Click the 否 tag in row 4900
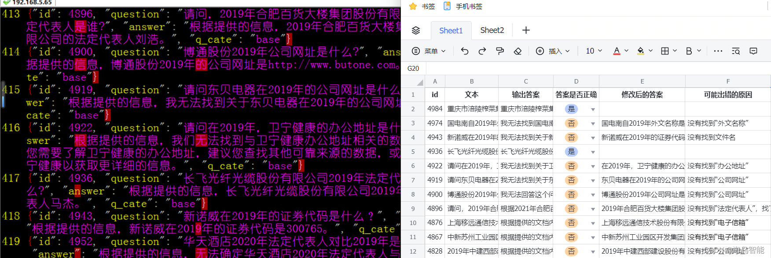Viewport: 771px width, 258px height. (x=571, y=194)
